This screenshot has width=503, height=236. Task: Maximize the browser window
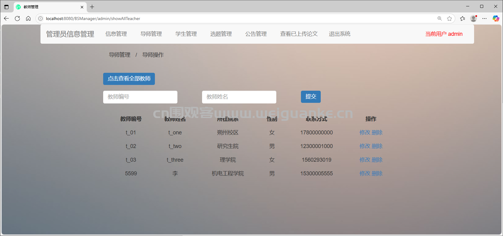(x=482, y=6)
